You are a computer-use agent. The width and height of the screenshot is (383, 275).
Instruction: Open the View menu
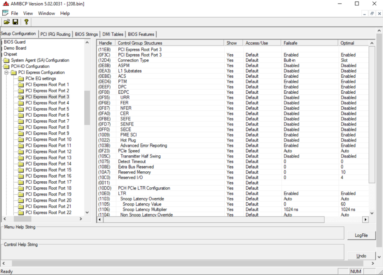[x=28, y=13]
